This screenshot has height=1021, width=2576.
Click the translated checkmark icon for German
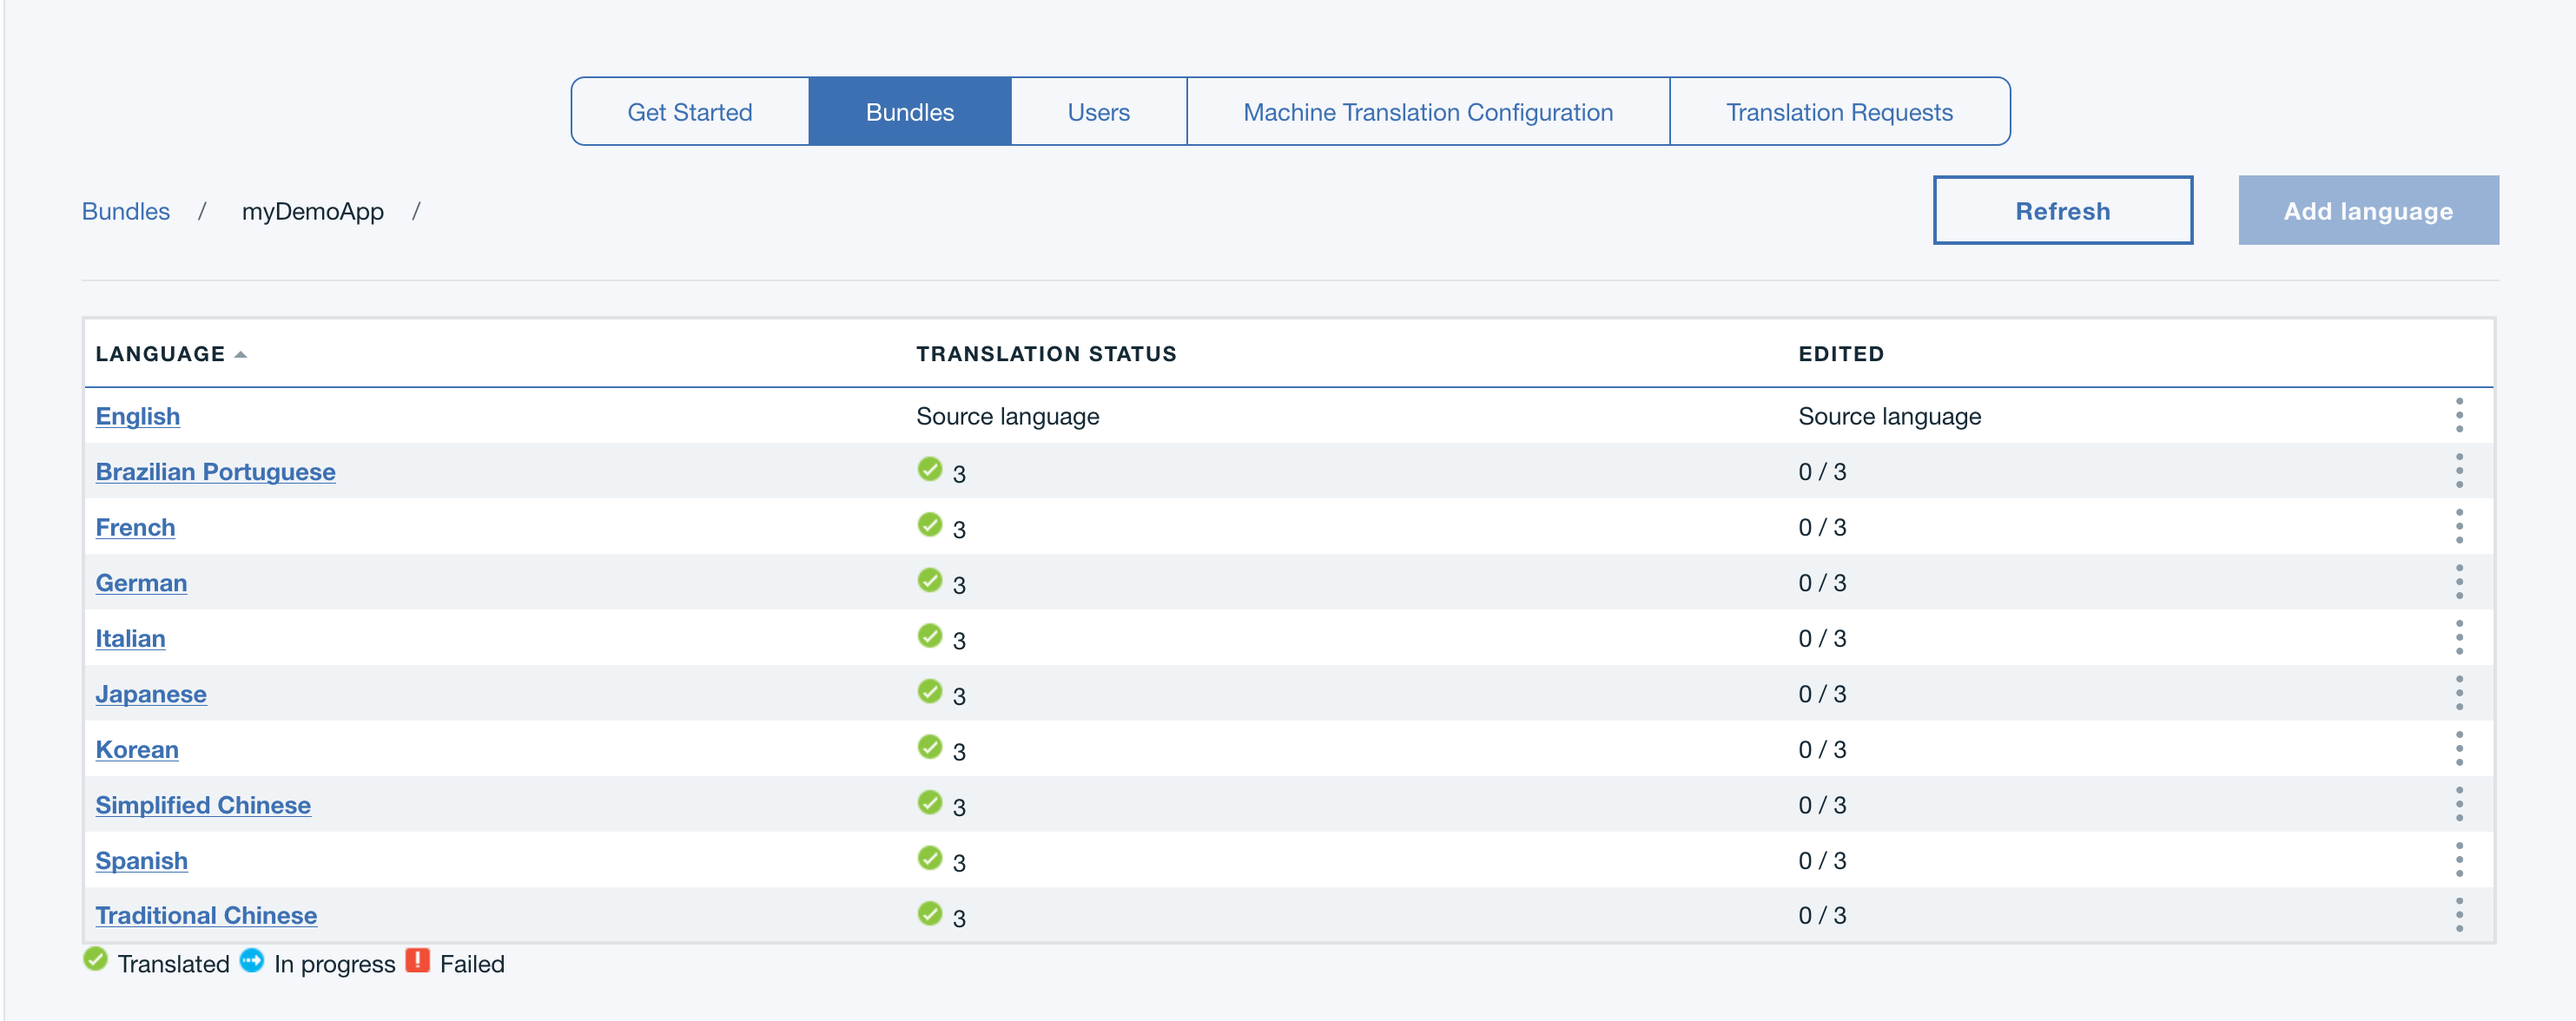[930, 580]
